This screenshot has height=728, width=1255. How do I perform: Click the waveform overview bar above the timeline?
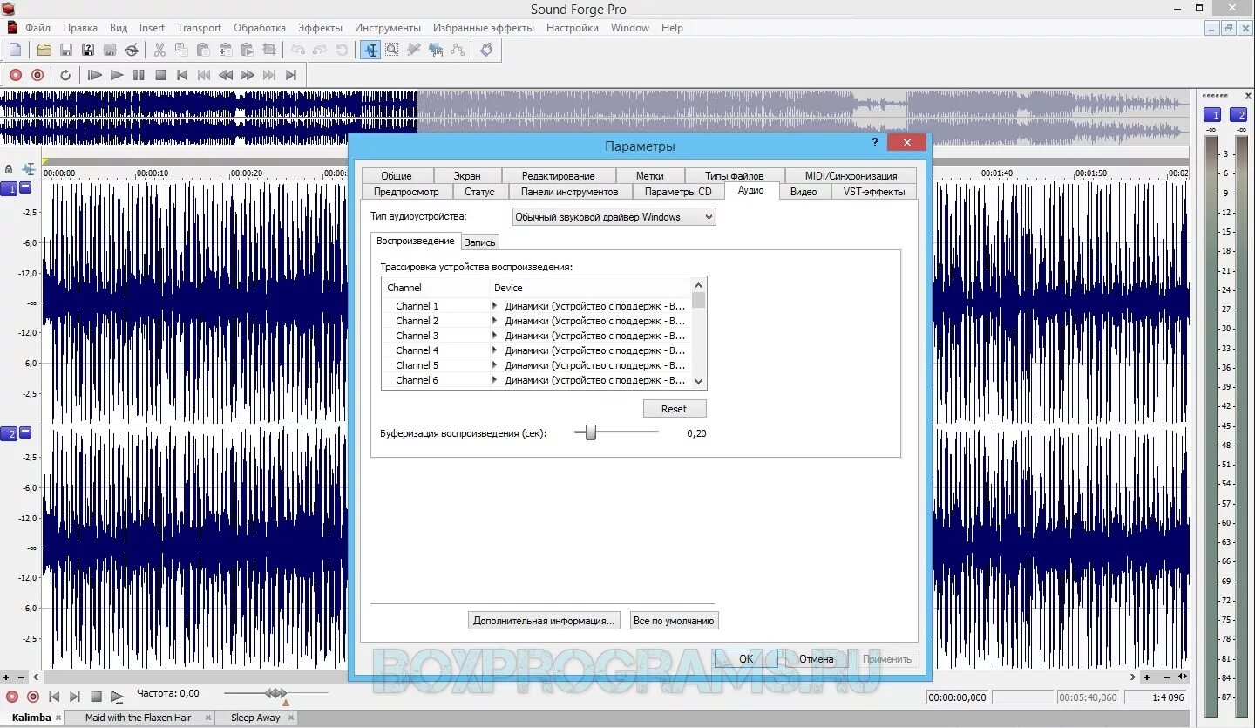[x=595, y=118]
